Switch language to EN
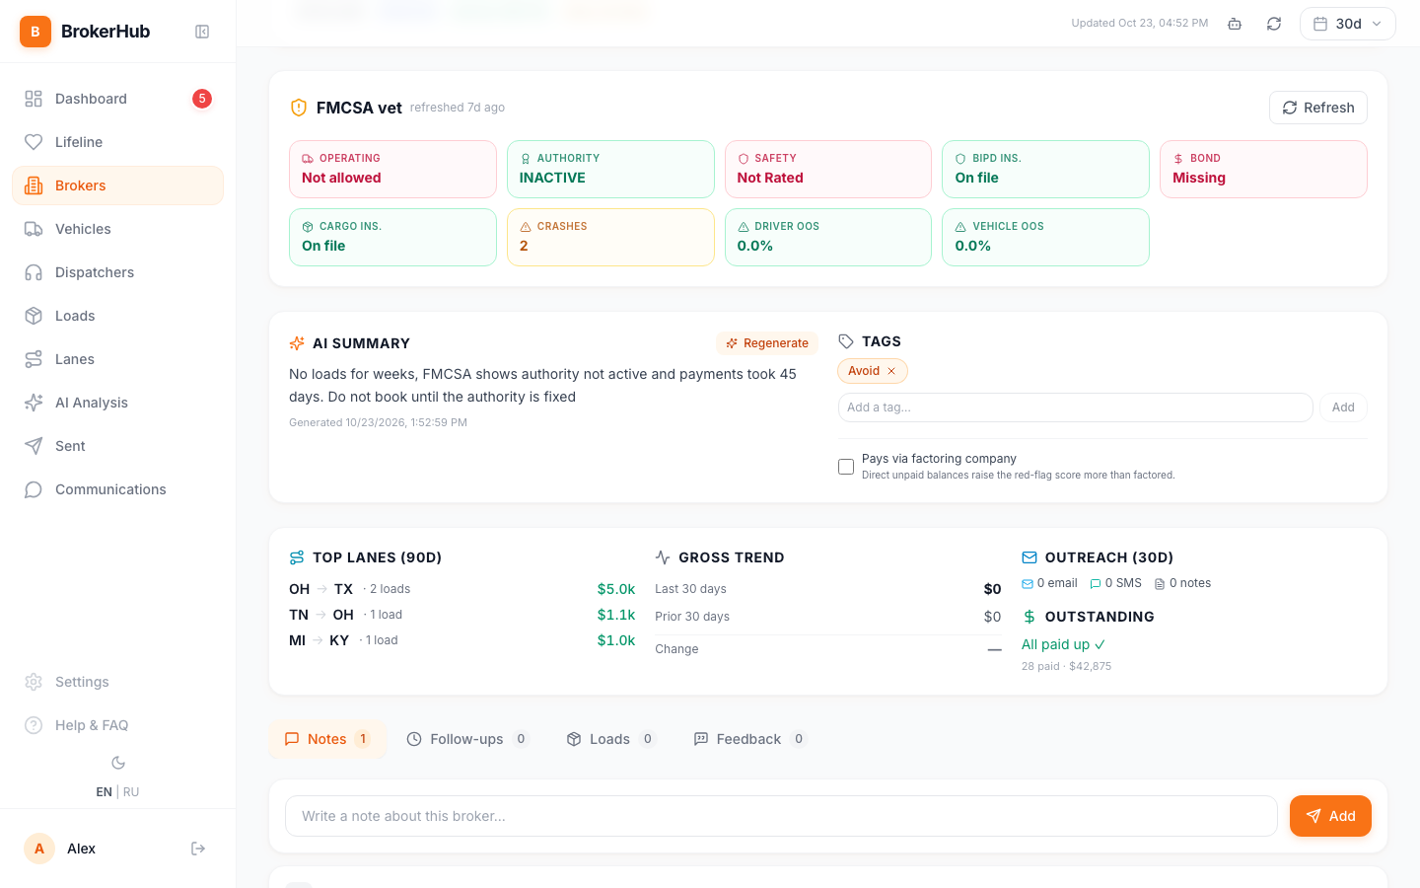Viewport: 1420px width, 888px height. (104, 792)
